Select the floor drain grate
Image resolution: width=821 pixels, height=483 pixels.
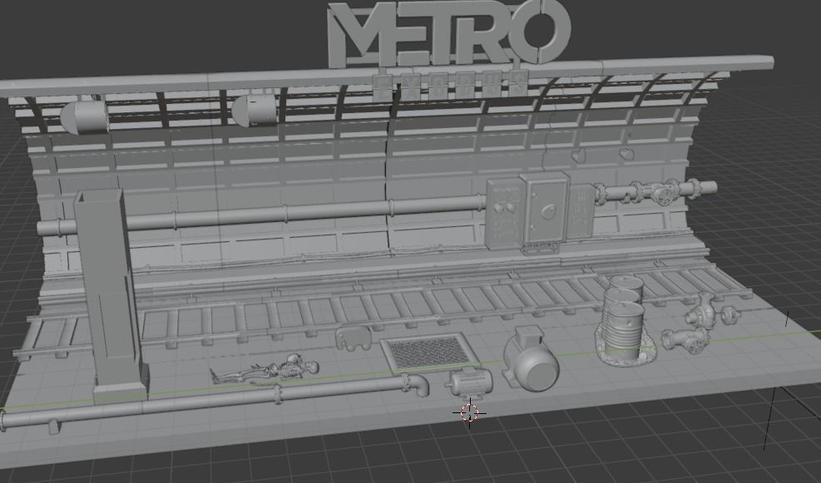pyautogui.click(x=429, y=352)
